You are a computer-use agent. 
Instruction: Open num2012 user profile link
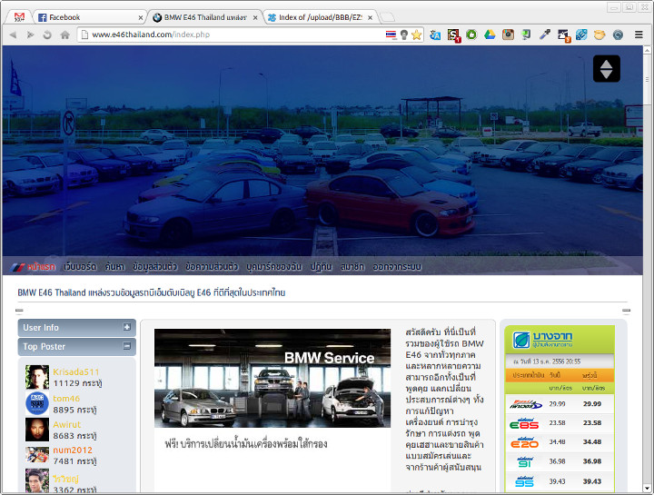[73, 450]
